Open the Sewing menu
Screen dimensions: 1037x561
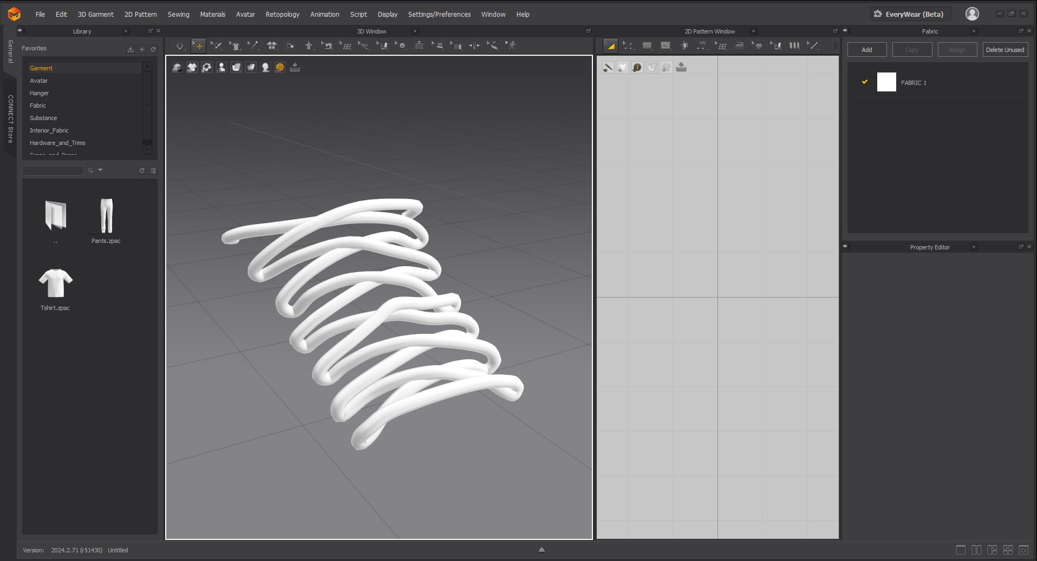point(179,15)
